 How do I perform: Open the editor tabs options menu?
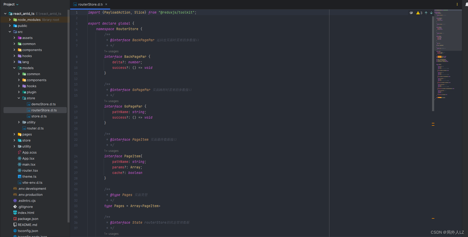(457, 4)
